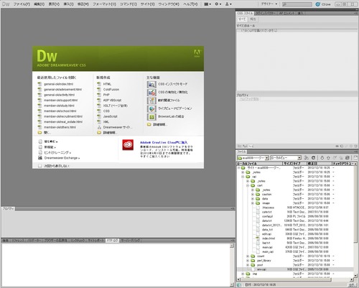Viewport: 359px width, 288px height.
Task: Click the Connect to remote server icon in Files panel
Action: pos(307,158)
